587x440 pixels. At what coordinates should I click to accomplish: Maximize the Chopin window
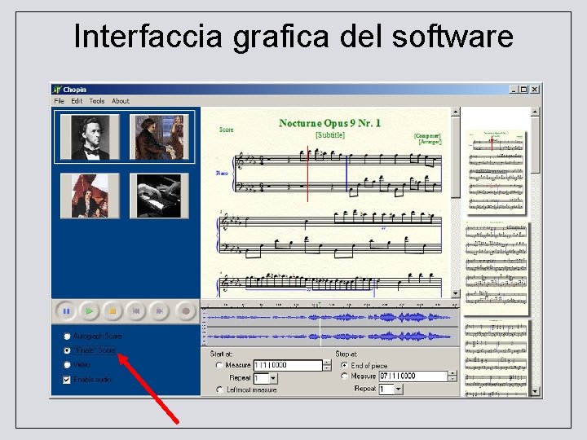click(523, 90)
